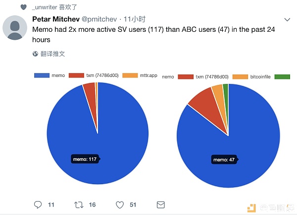
Task: Click the filled heart icon above tweet
Action: point(23,7)
